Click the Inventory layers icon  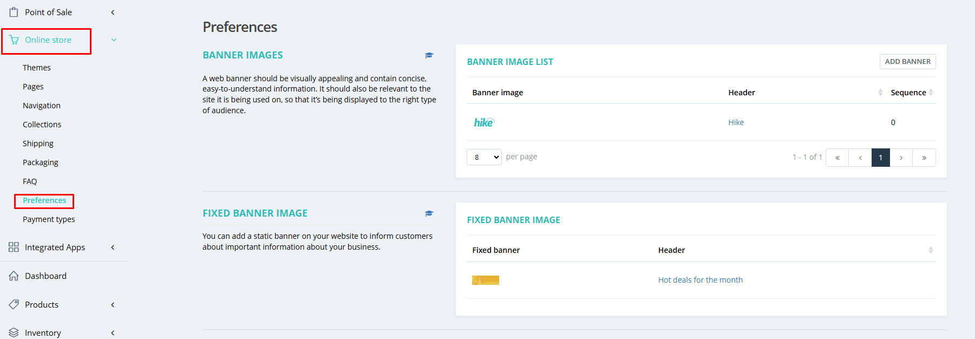14,333
